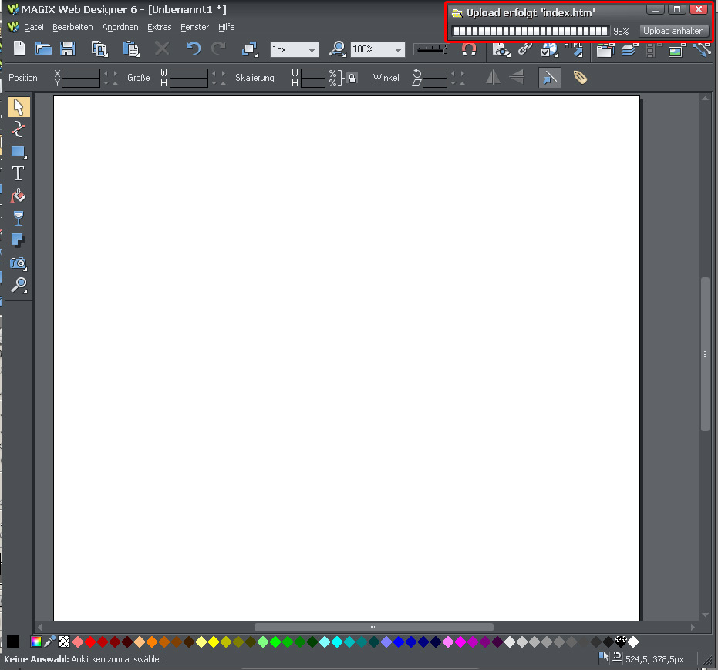Click the eyedropper color picker icon
This screenshot has width=718, height=670.
(49, 642)
